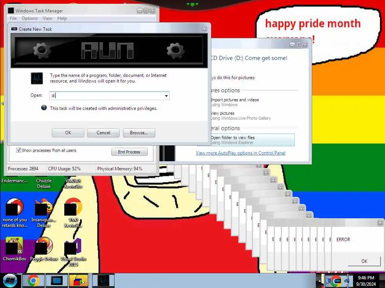Open View more AutoPlay options link

click(240, 153)
